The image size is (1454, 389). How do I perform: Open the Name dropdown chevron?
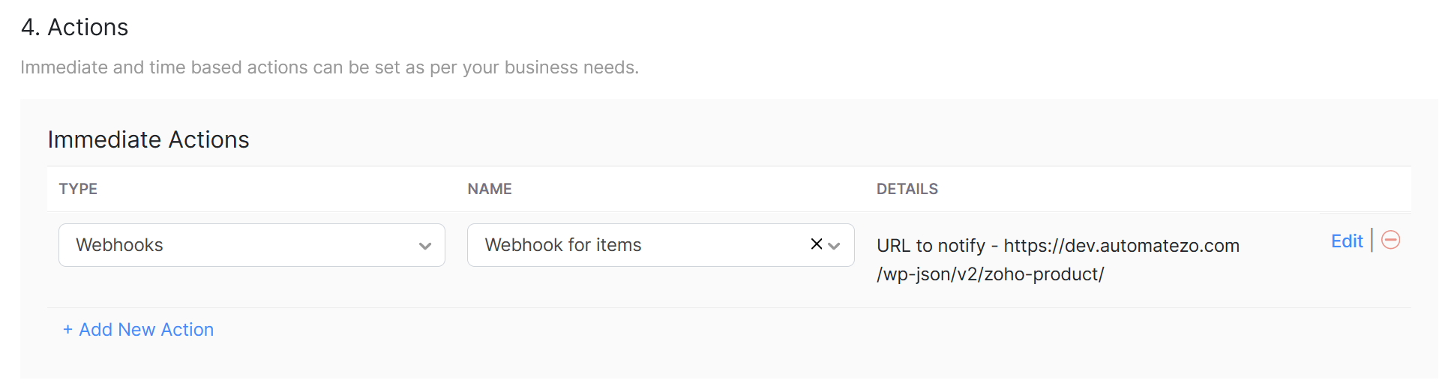835,246
